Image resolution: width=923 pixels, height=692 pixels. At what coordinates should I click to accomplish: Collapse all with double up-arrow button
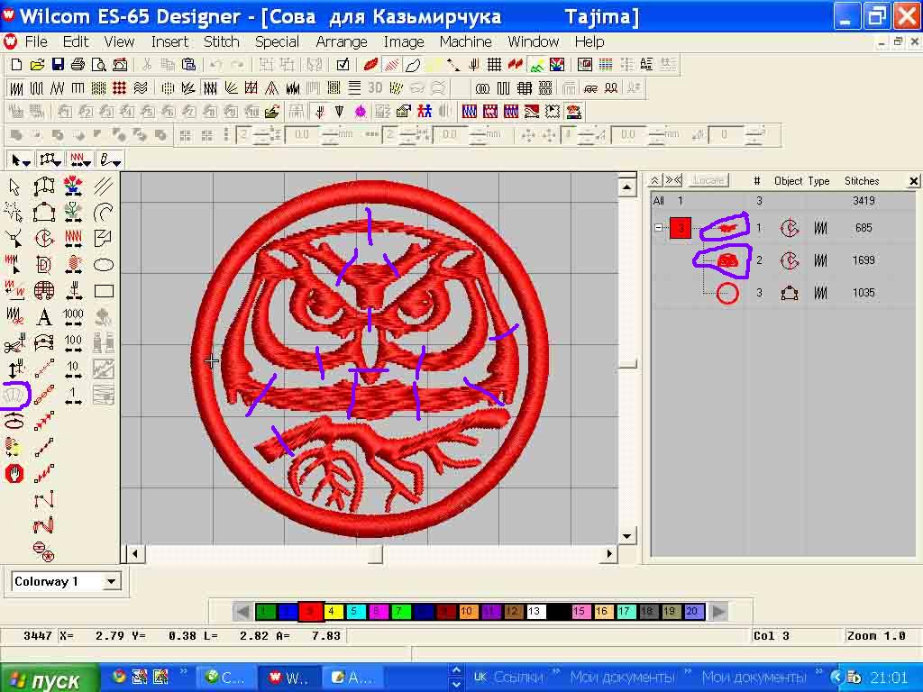pyautogui.click(x=655, y=180)
